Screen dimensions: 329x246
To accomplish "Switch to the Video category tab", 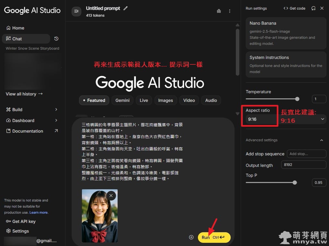I will pyautogui.click(x=189, y=100).
